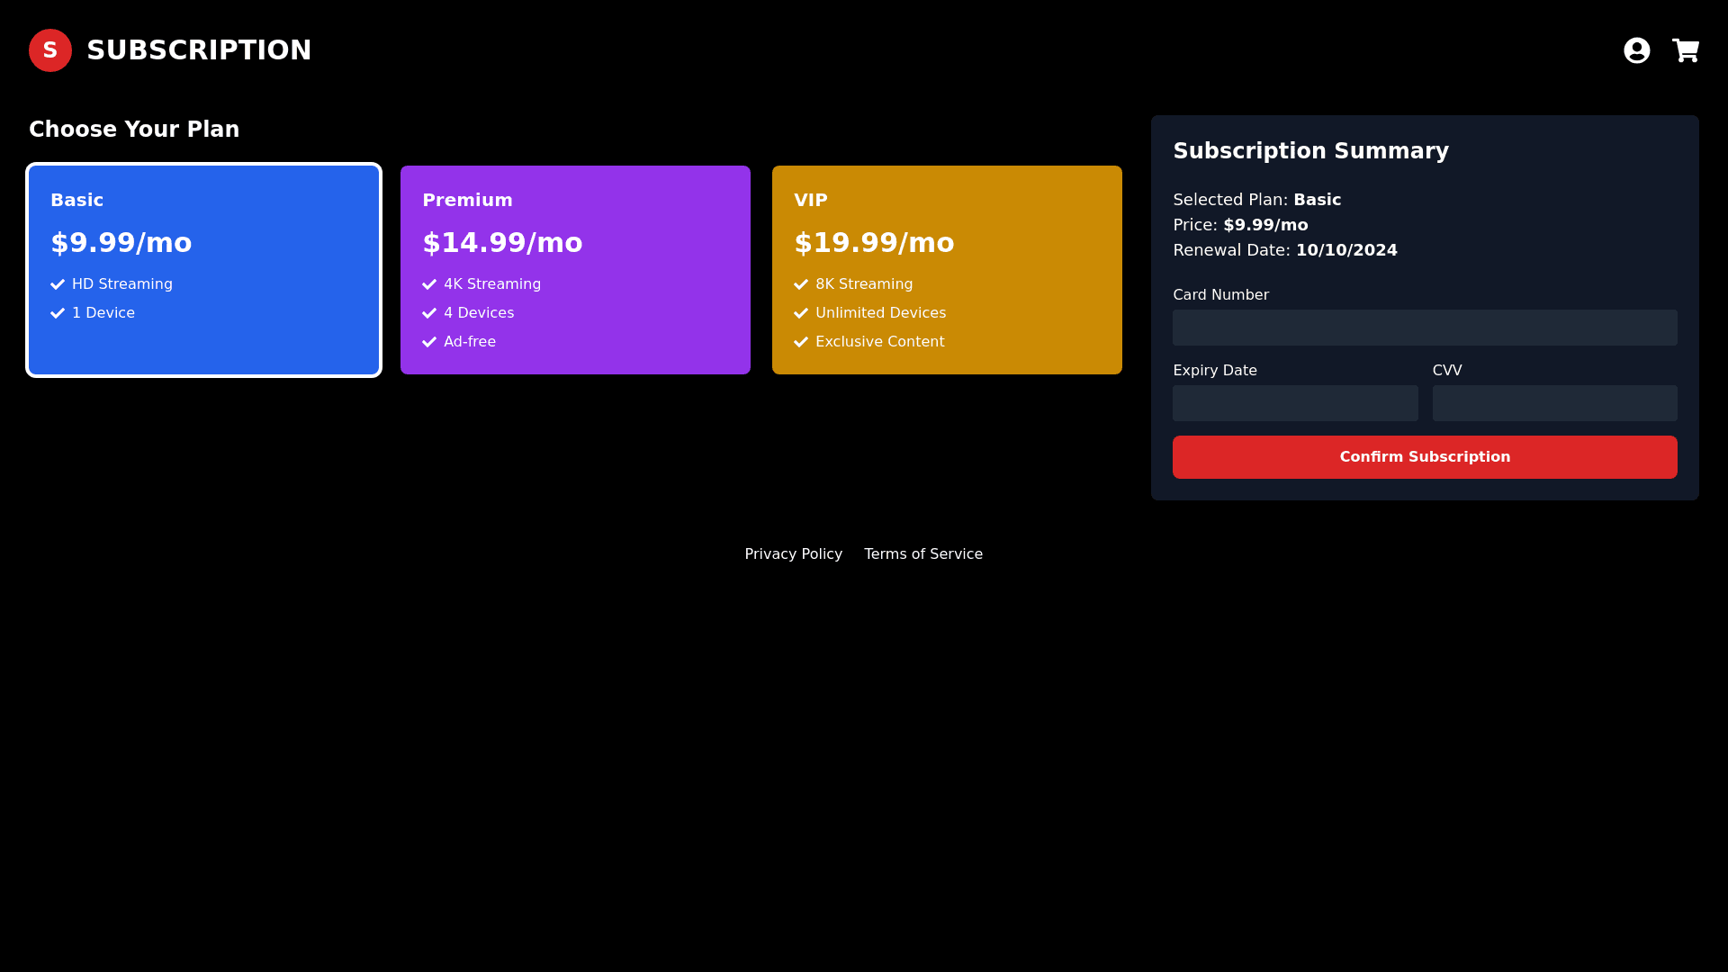Click the 8K Streaming checkmark icon
1728x972 pixels.
pos(801,284)
